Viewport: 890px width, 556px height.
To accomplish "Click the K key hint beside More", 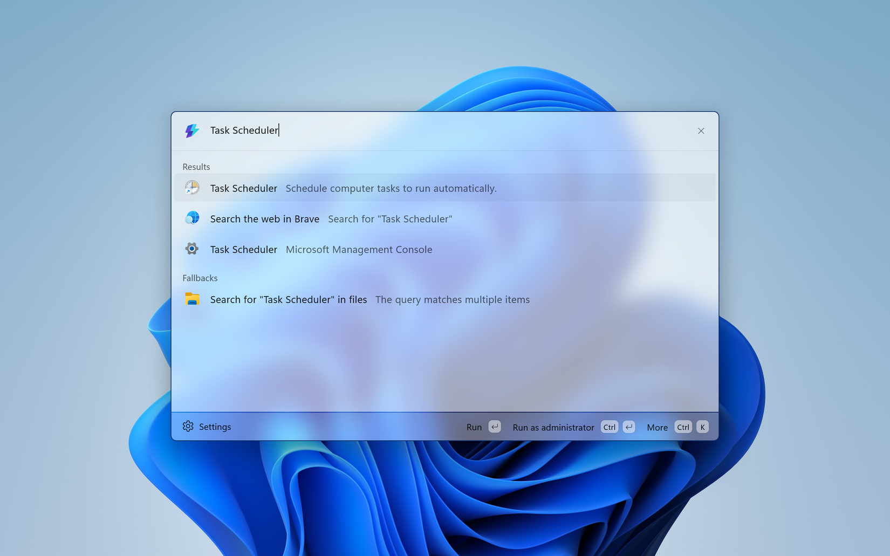I will pos(702,427).
